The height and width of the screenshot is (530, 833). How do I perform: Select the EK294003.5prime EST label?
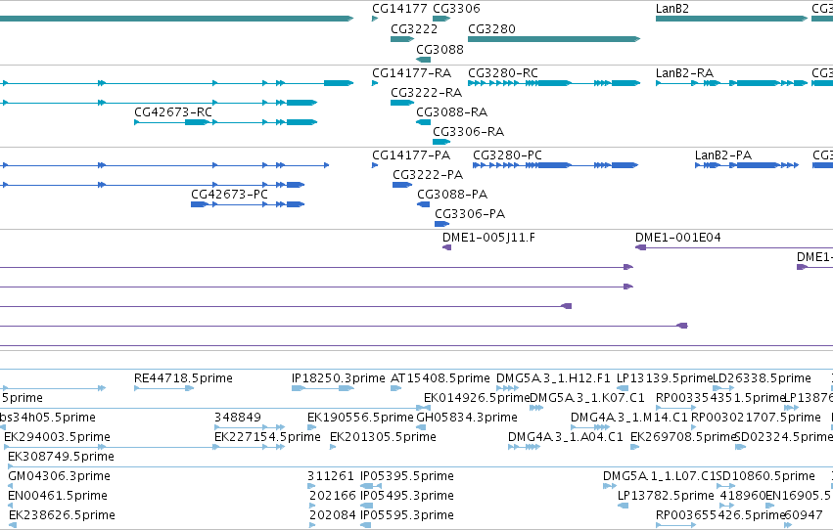[57, 437]
